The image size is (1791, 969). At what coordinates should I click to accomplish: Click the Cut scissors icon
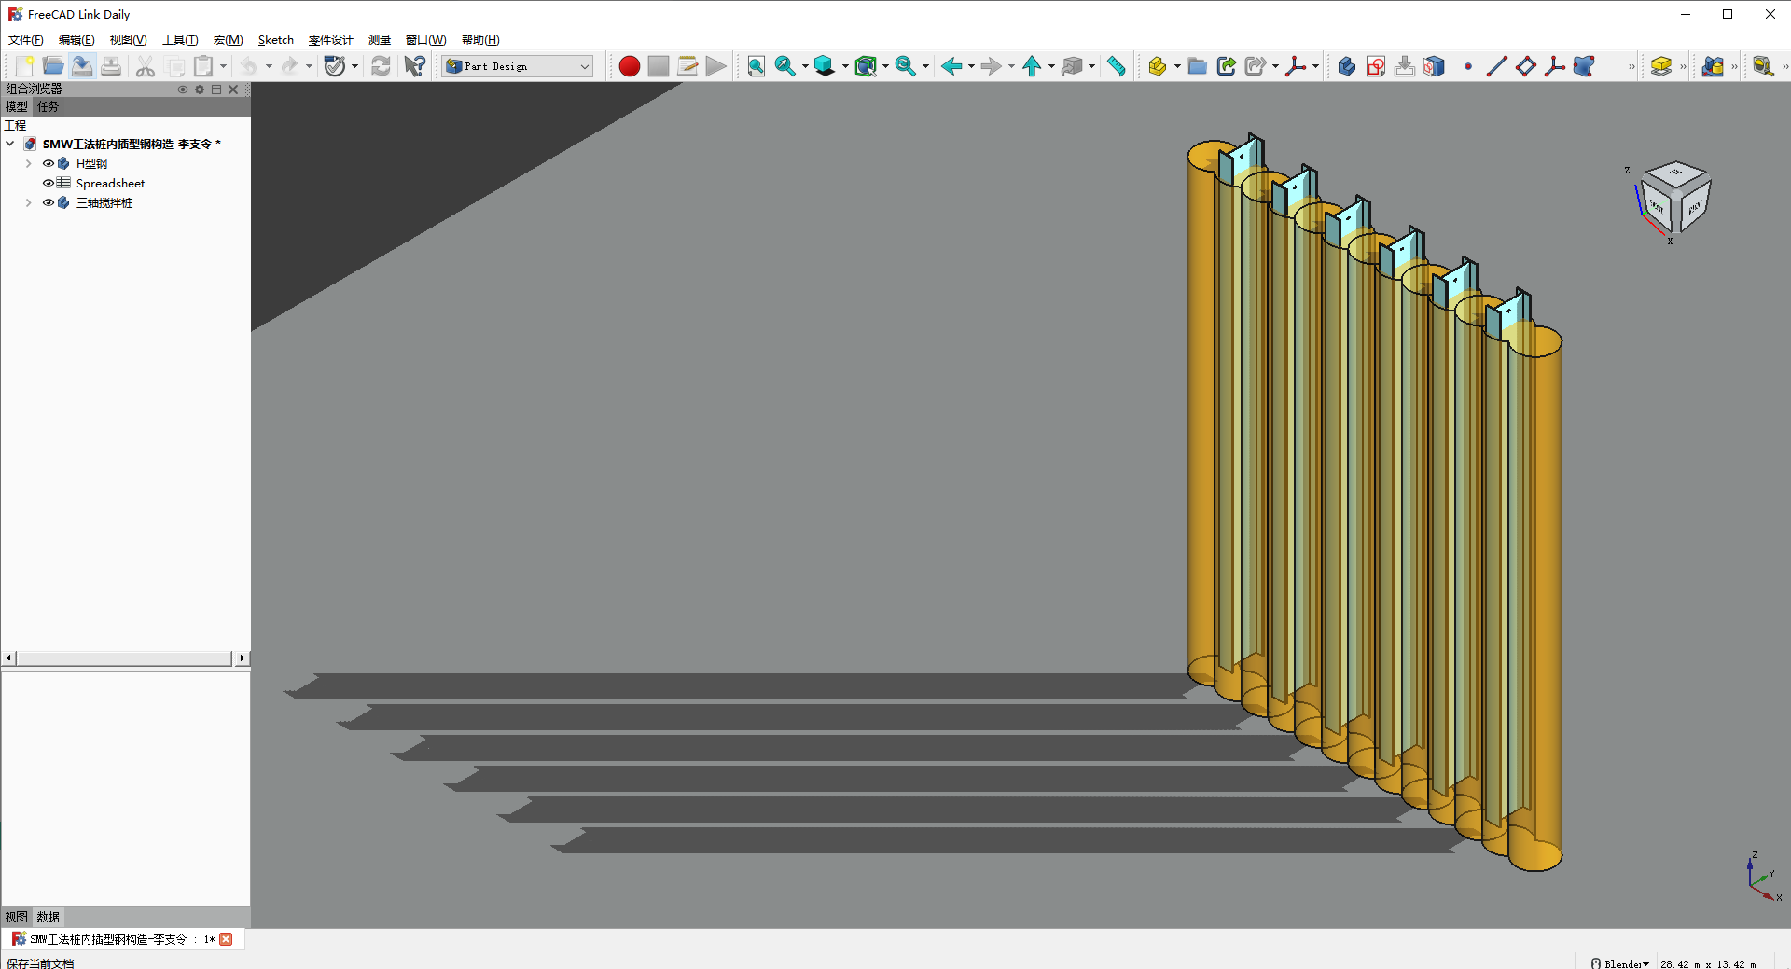pyautogui.click(x=146, y=66)
